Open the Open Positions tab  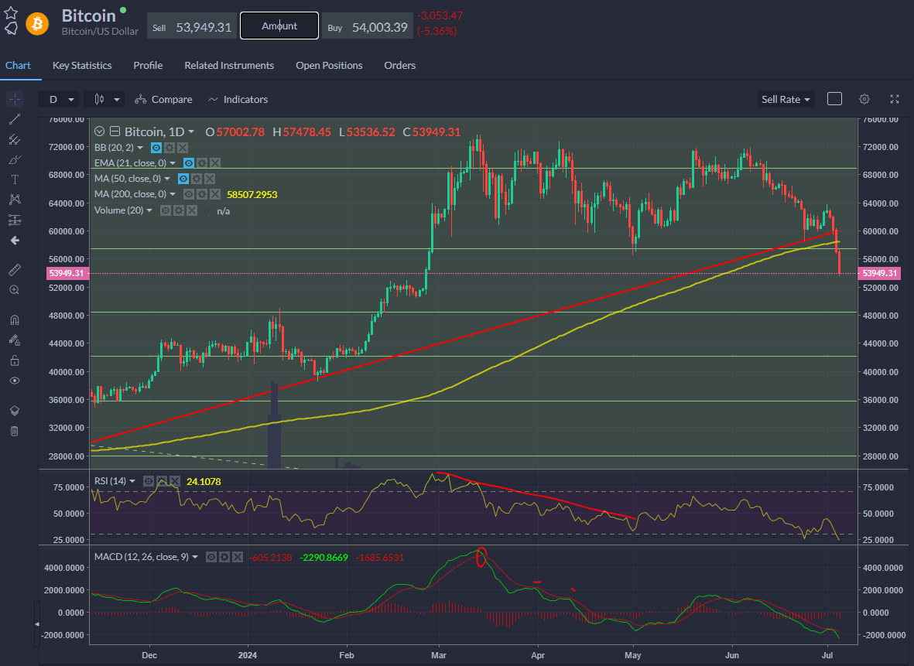329,65
